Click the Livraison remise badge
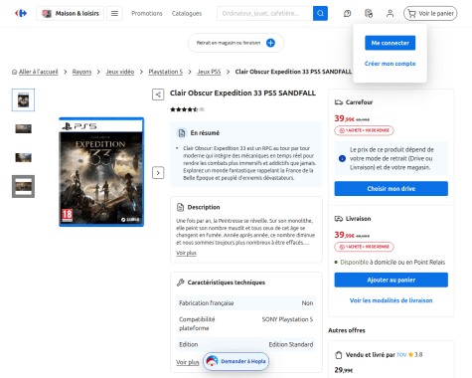Viewport: 472px width, 378px height. click(364, 247)
